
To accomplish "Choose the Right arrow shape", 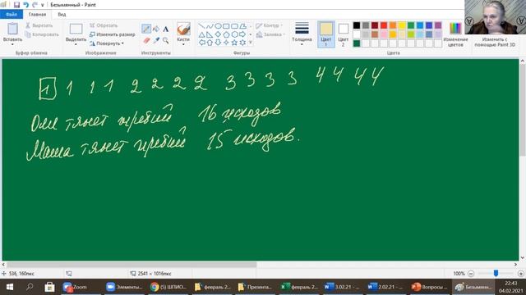I will [x=242, y=34].
